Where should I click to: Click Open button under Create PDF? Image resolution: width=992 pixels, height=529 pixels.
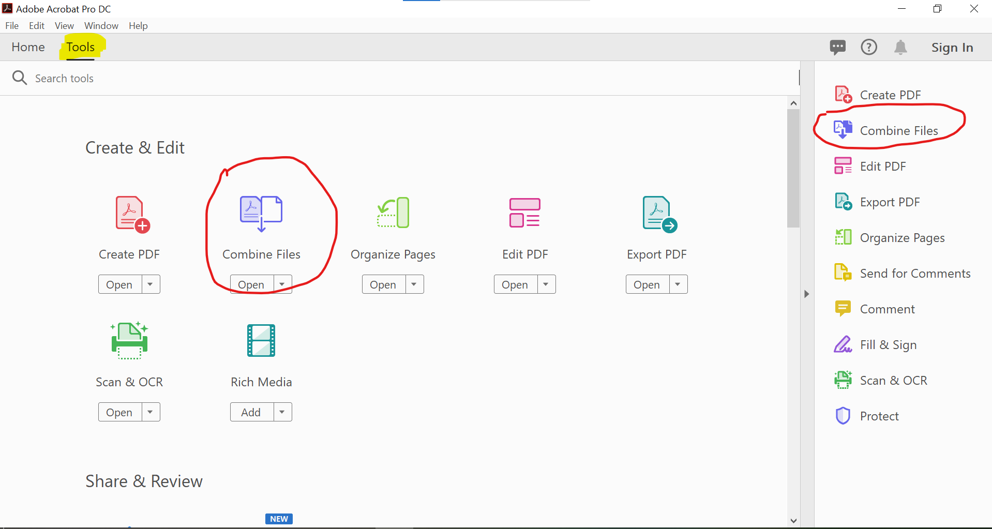119,284
